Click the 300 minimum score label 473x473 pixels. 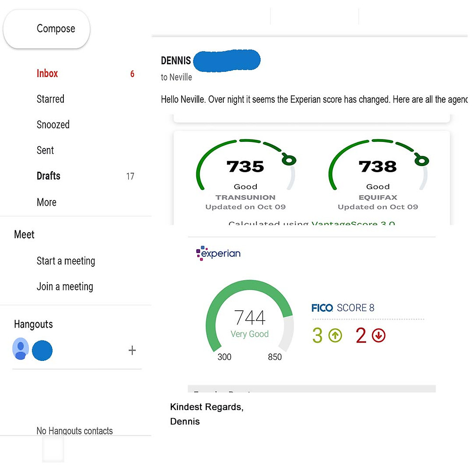224,357
